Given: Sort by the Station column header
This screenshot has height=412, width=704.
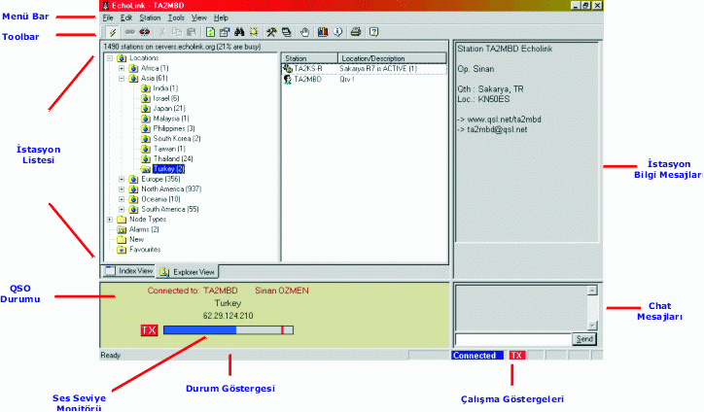Looking at the screenshot, I should coord(310,58).
